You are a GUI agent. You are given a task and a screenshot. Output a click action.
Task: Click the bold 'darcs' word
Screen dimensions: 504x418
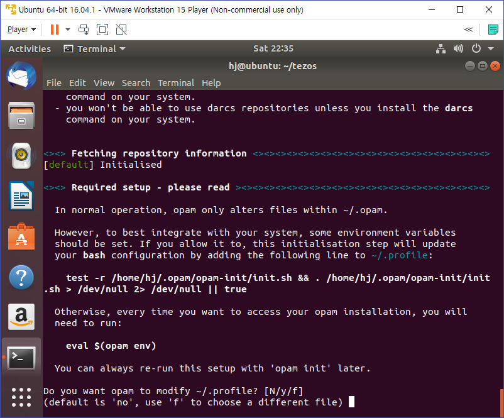[459, 108]
